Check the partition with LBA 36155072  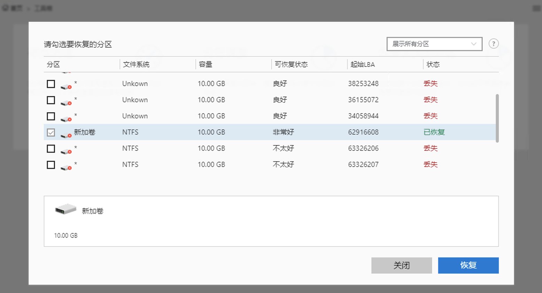click(51, 100)
